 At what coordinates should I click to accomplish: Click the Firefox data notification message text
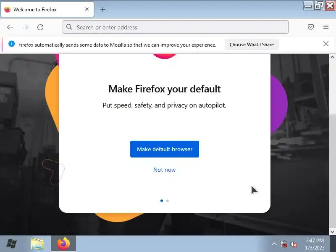tap(117, 45)
